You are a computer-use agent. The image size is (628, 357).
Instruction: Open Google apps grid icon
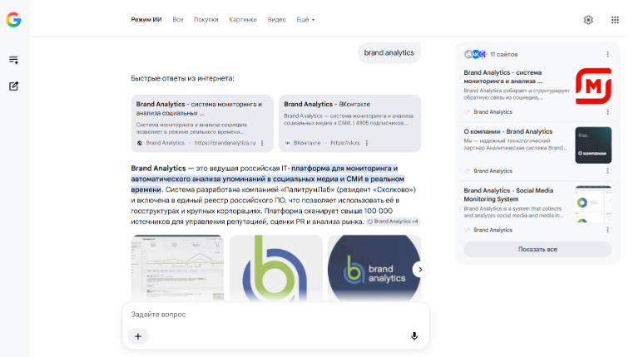[x=615, y=20]
